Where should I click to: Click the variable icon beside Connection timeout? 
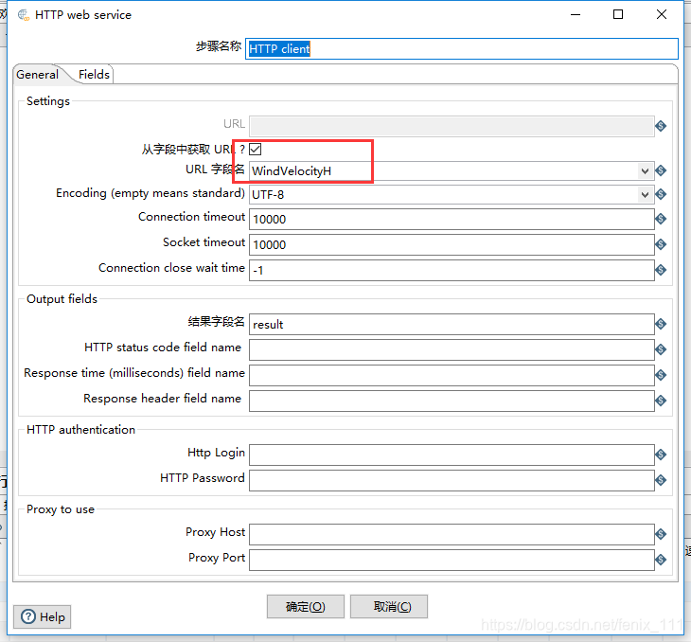click(661, 219)
